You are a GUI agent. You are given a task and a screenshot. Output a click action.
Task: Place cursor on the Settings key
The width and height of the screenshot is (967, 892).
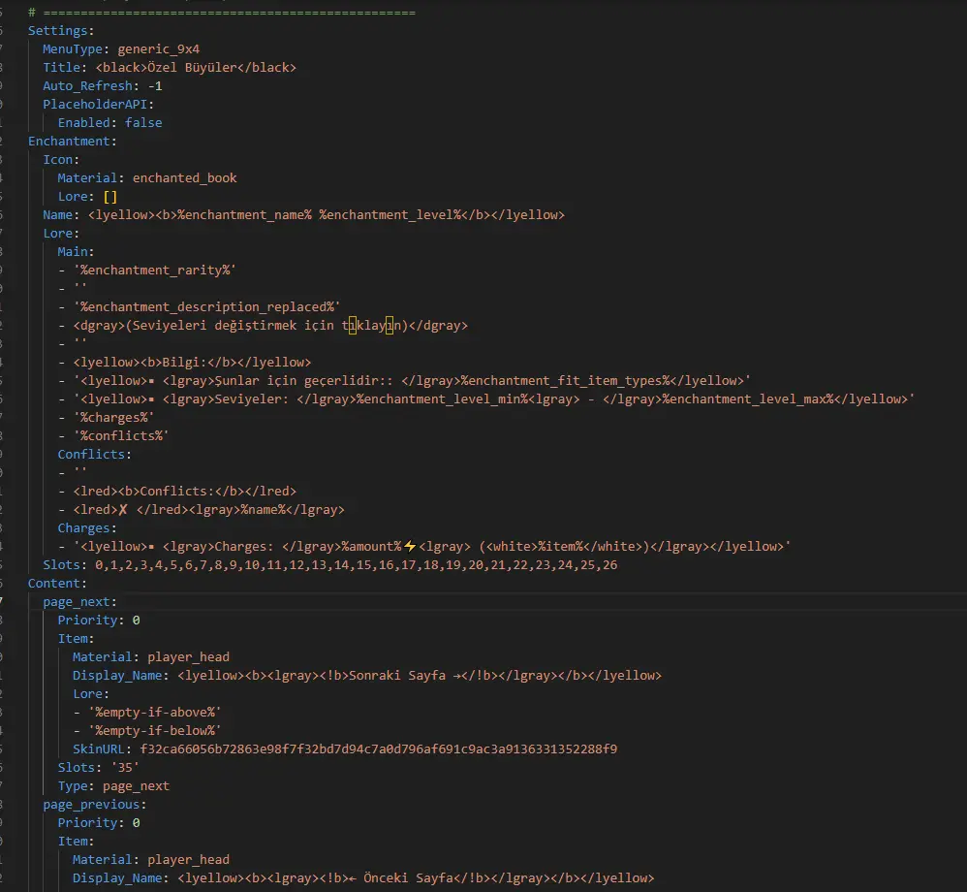tap(58, 31)
